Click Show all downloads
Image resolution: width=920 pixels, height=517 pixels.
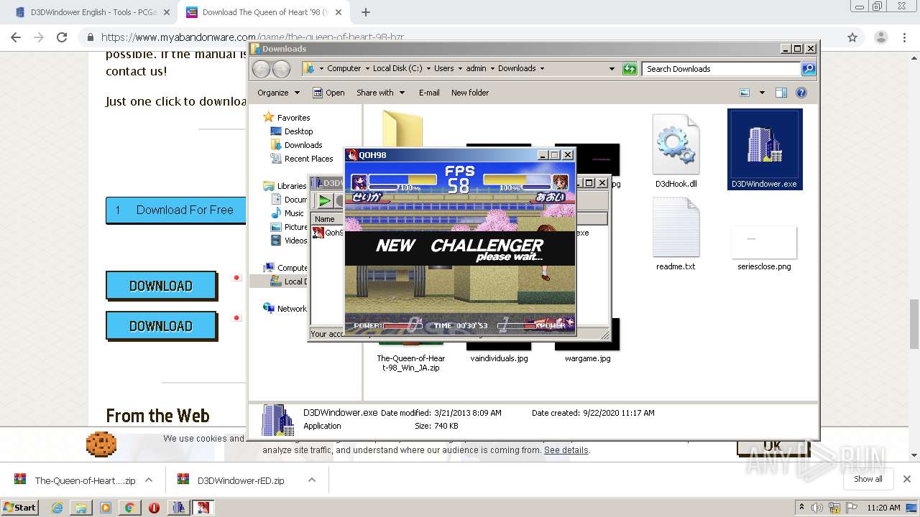pos(868,479)
